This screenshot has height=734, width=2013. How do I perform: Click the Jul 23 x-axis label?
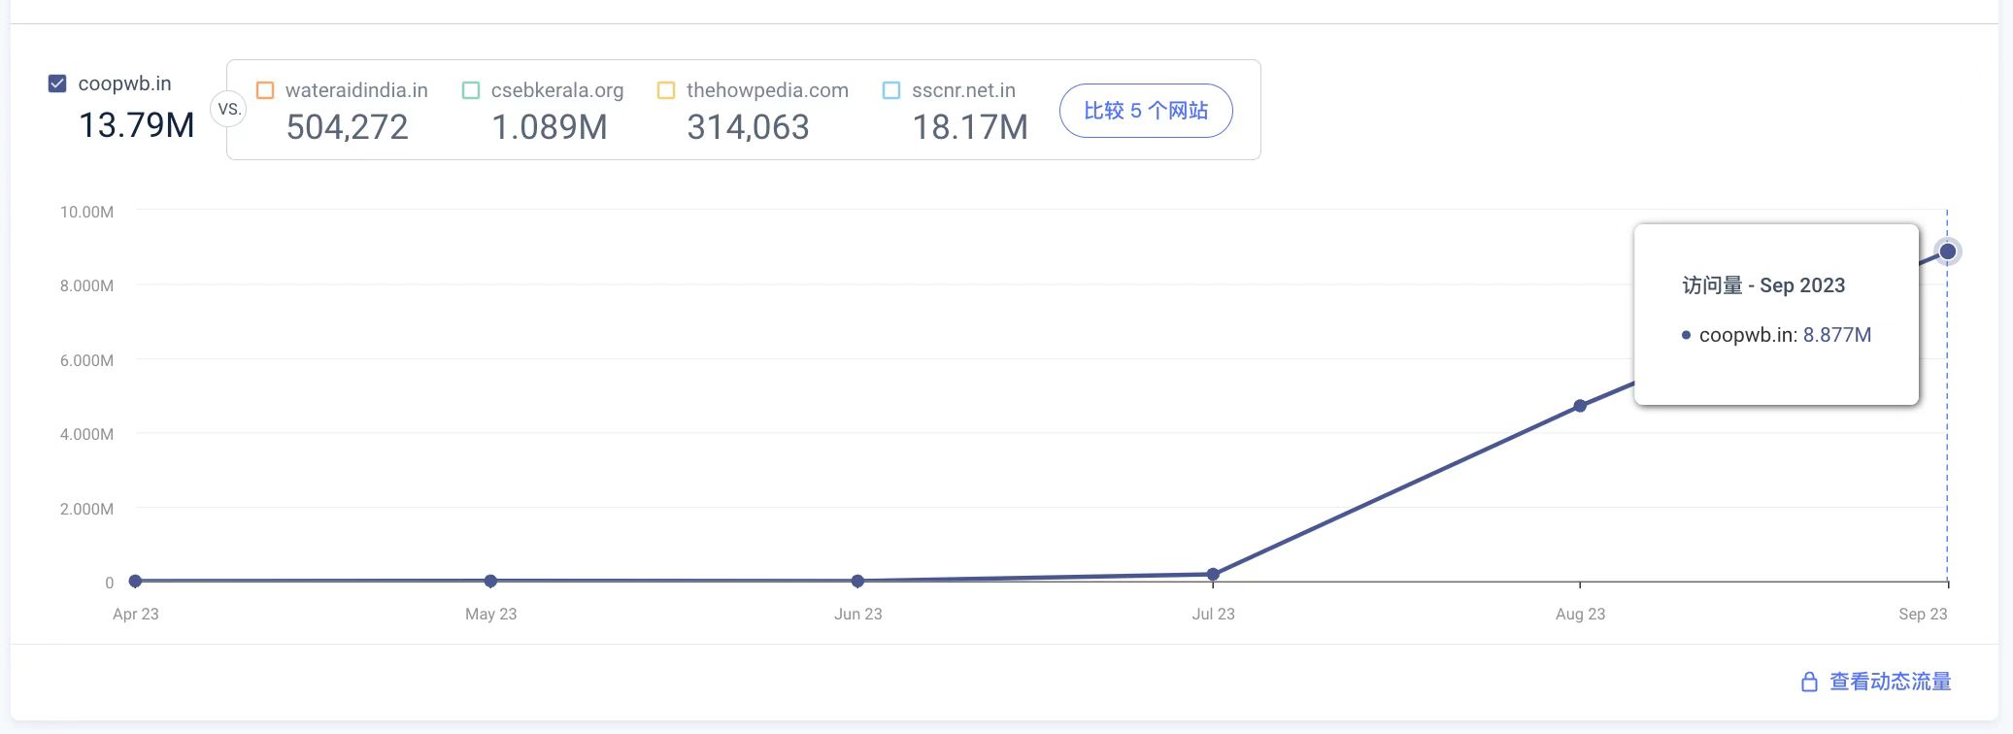click(x=1214, y=614)
